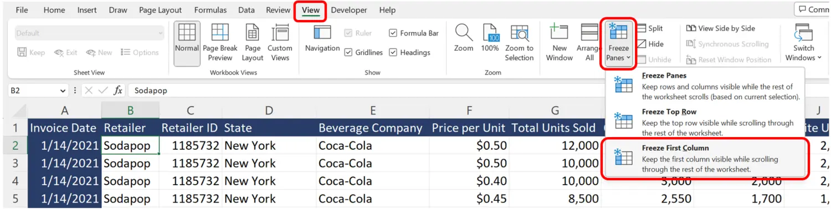831x209 pixels.
Task: Select row 3 header
Action: tap(15, 163)
